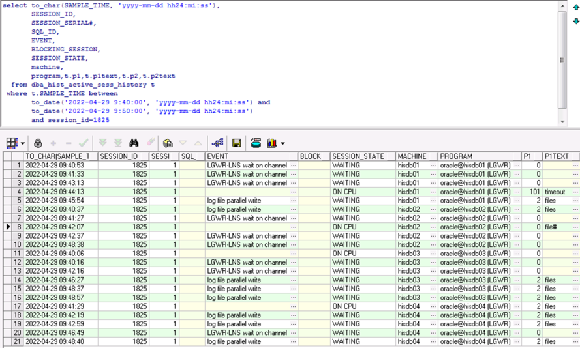Click the teal up arrow beside editor
Screen dimensions: 580x348
pyautogui.click(x=575, y=8)
